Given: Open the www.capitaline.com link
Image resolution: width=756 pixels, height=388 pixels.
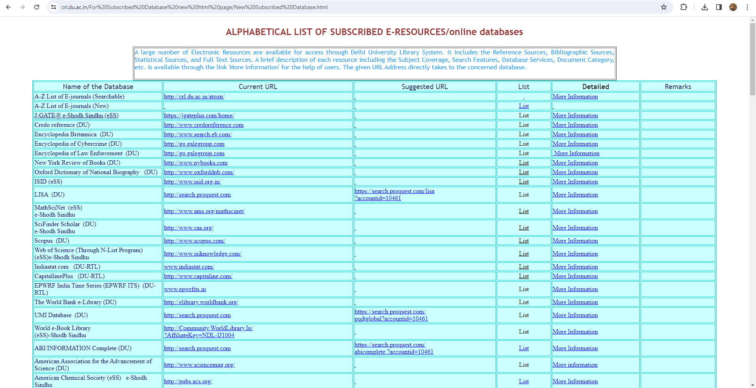Looking at the screenshot, I should tap(198, 276).
